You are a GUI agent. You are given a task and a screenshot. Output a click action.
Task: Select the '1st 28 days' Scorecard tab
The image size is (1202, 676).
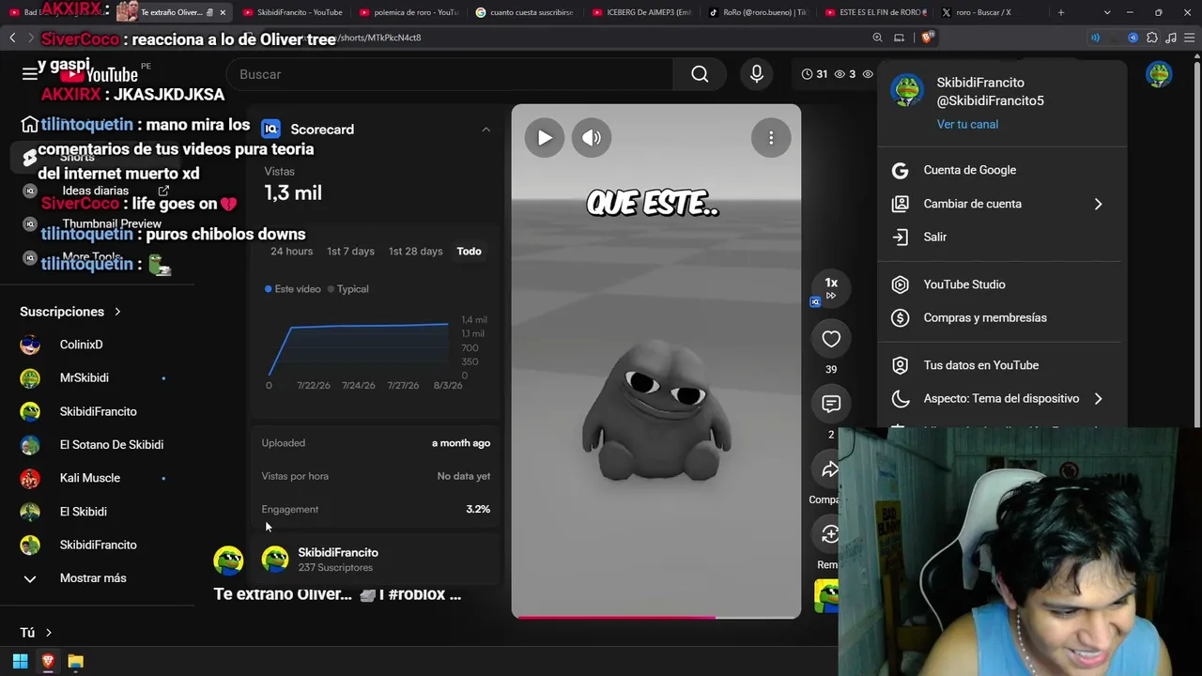415,252
